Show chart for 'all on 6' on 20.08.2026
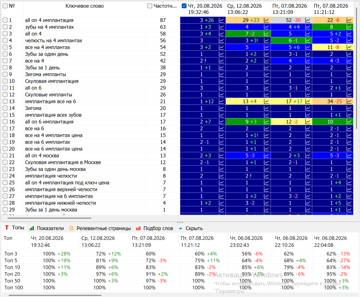The image size is (360, 297). (x=221, y=88)
